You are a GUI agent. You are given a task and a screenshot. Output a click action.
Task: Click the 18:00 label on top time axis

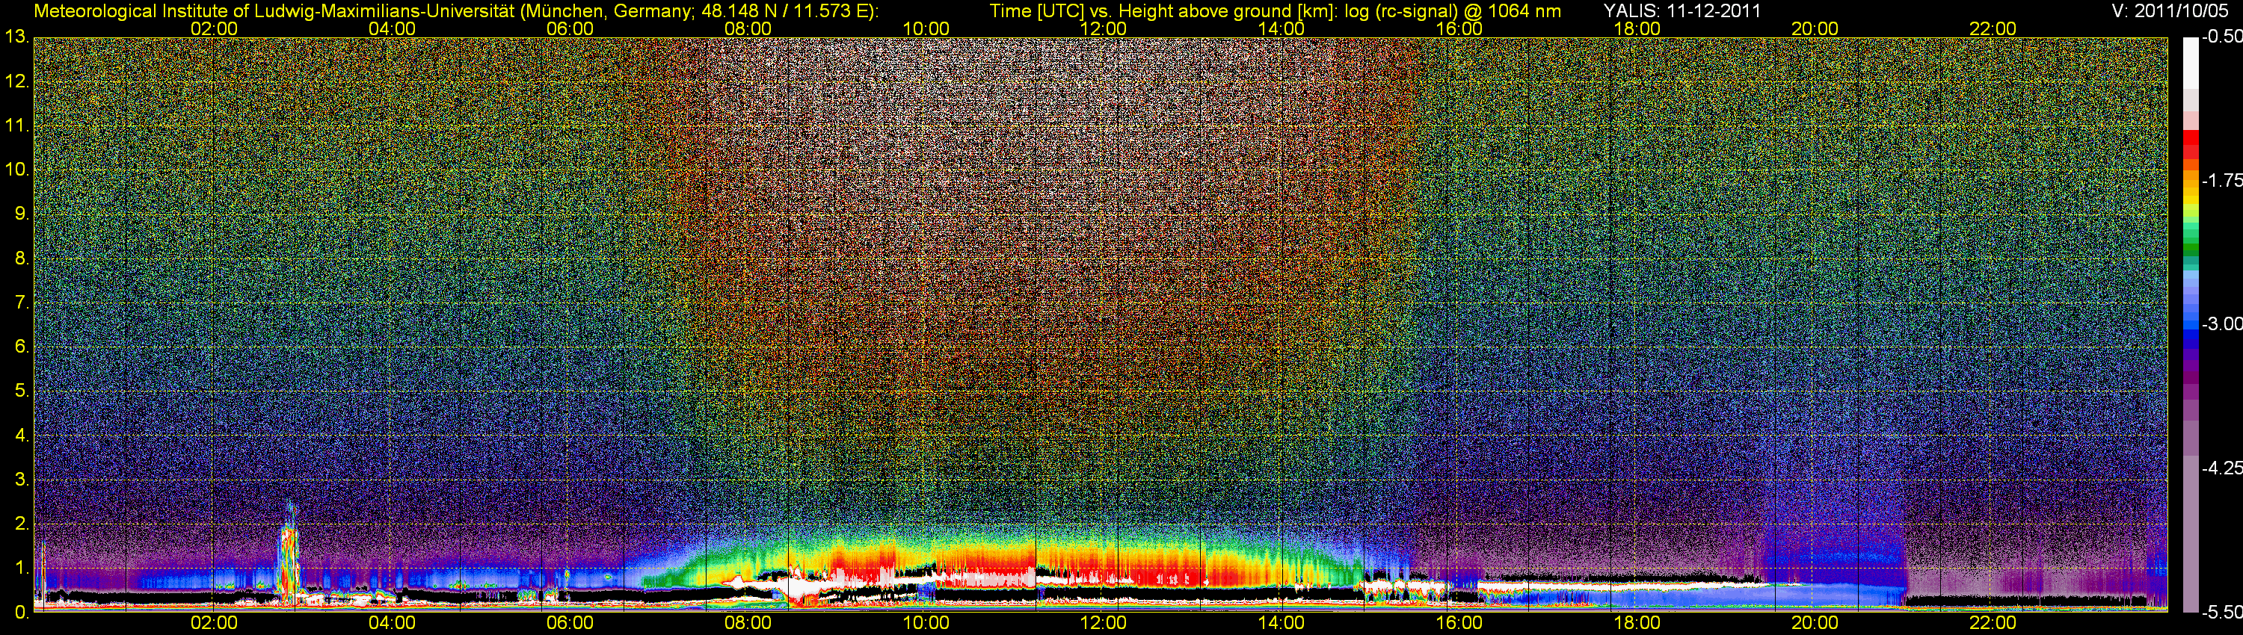point(1637,28)
